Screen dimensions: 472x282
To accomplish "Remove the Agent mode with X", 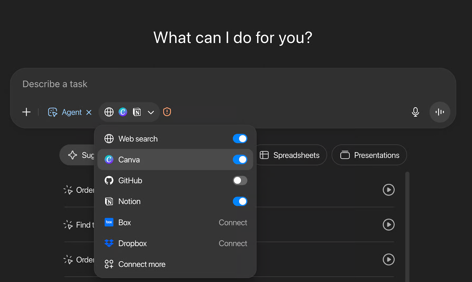I will click(x=89, y=112).
